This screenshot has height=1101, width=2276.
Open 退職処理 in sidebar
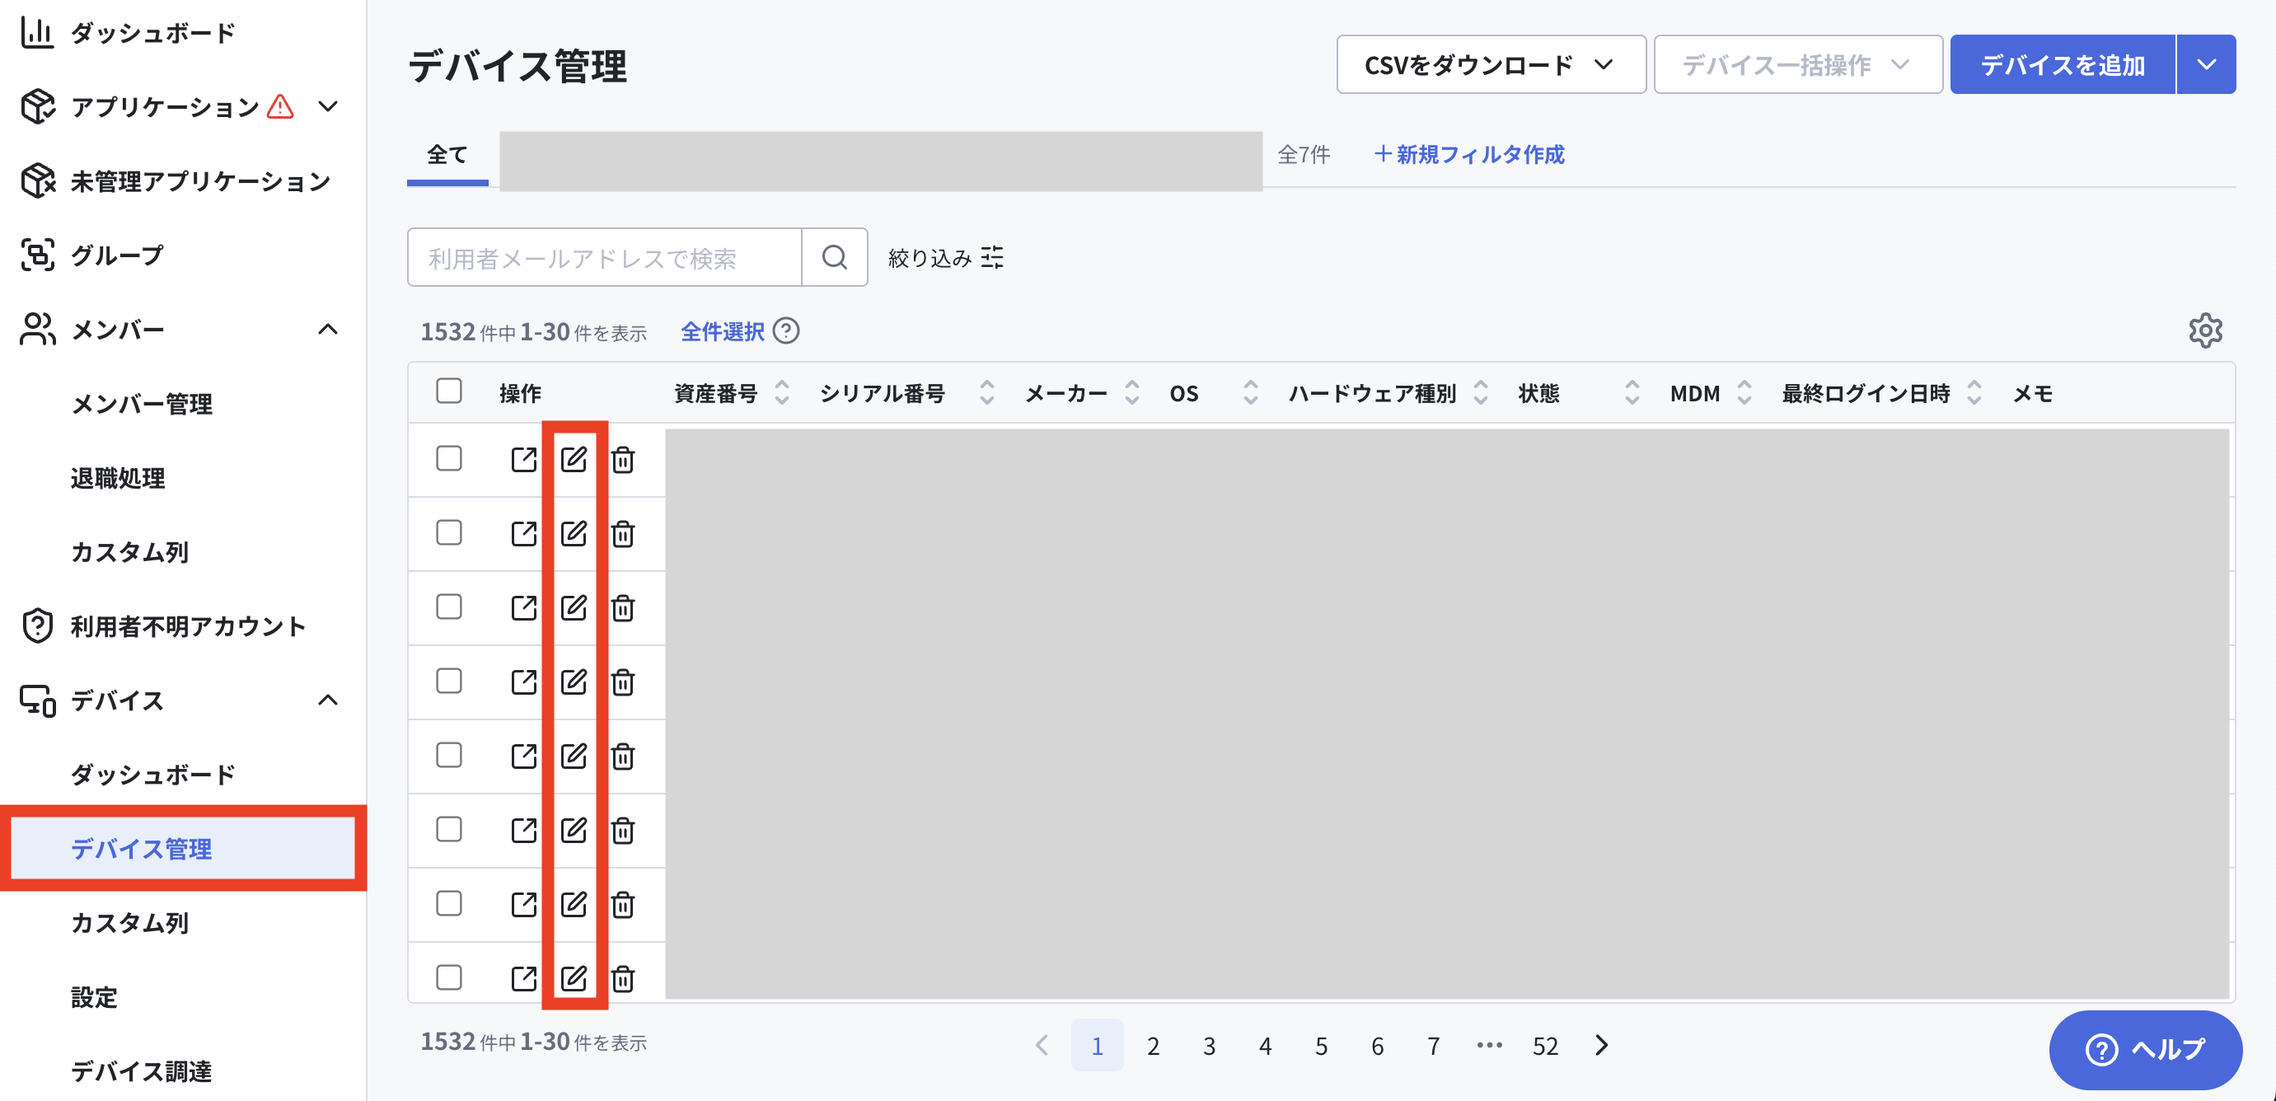118,478
